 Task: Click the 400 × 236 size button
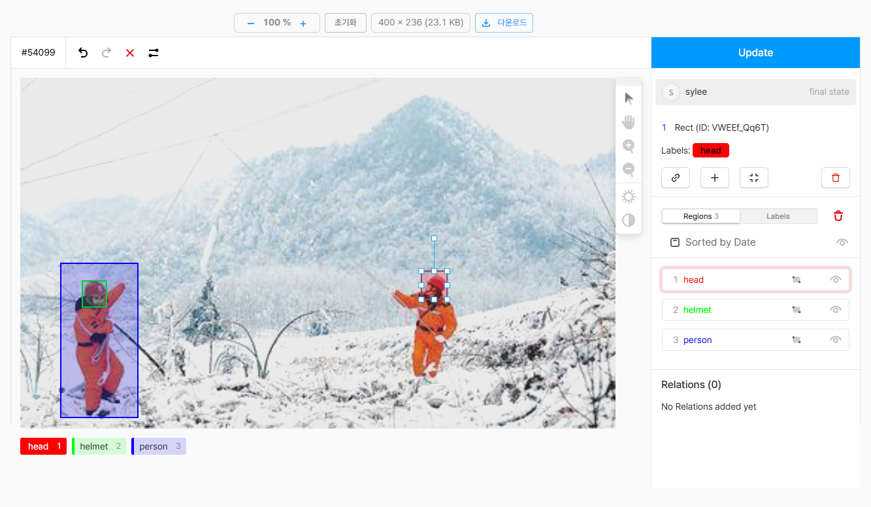(421, 23)
